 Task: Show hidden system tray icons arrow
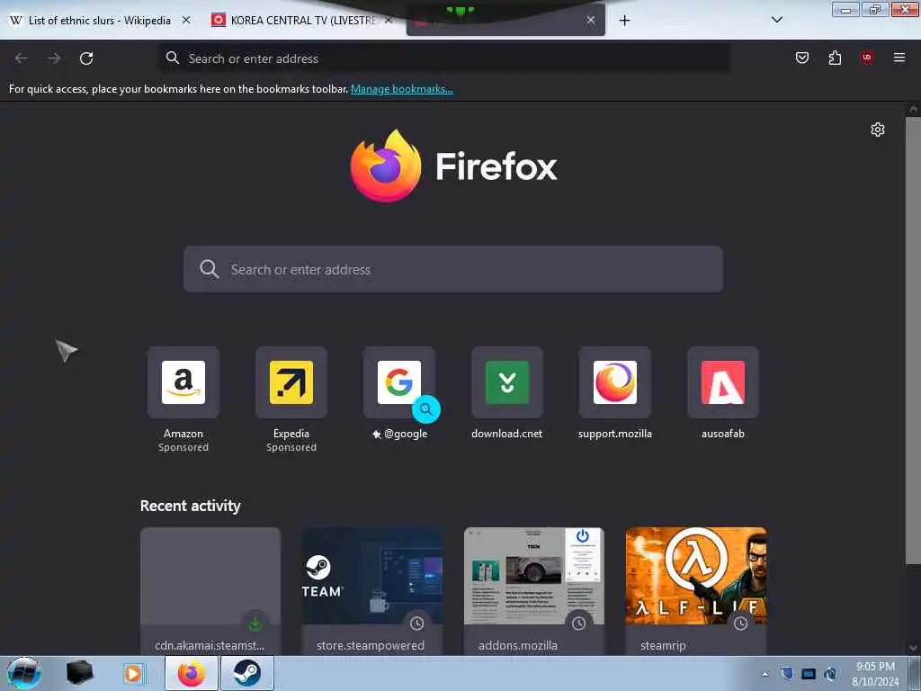(765, 674)
